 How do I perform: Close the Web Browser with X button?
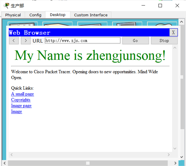tap(173, 32)
